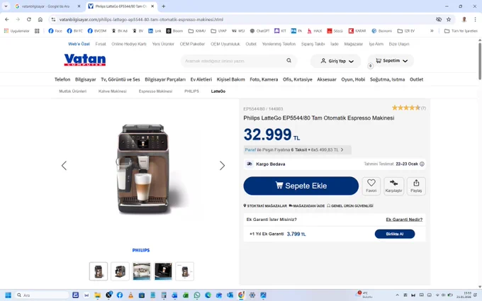The width and height of the screenshot is (482, 301).
Task: Click the search magnifier icon in Vatan search box
Action: pos(288,60)
